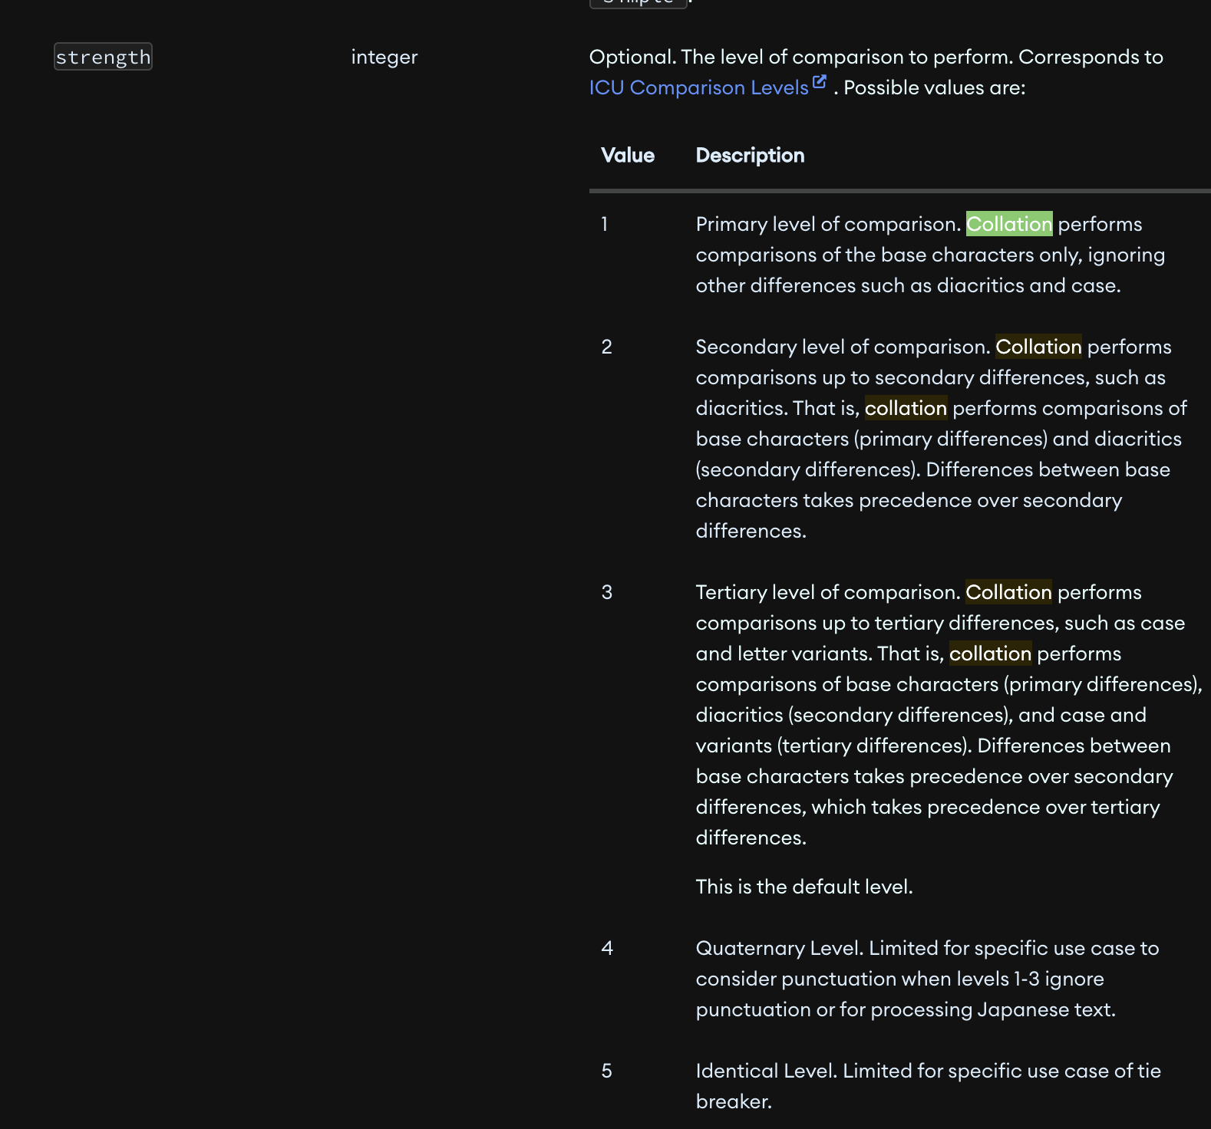Screen dimensions: 1211x1129
Task: Open the ICU Comparison Levels link
Action: pos(698,87)
